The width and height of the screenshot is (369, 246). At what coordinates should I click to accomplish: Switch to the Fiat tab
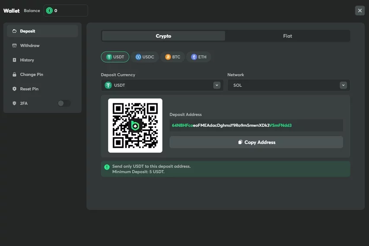pos(287,36)
